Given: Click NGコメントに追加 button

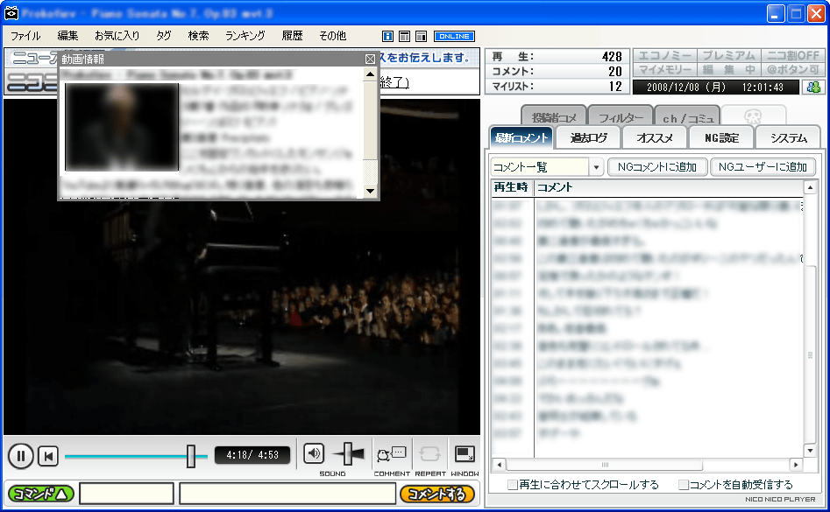Looking at the screenshot, I should coord(657,167).
